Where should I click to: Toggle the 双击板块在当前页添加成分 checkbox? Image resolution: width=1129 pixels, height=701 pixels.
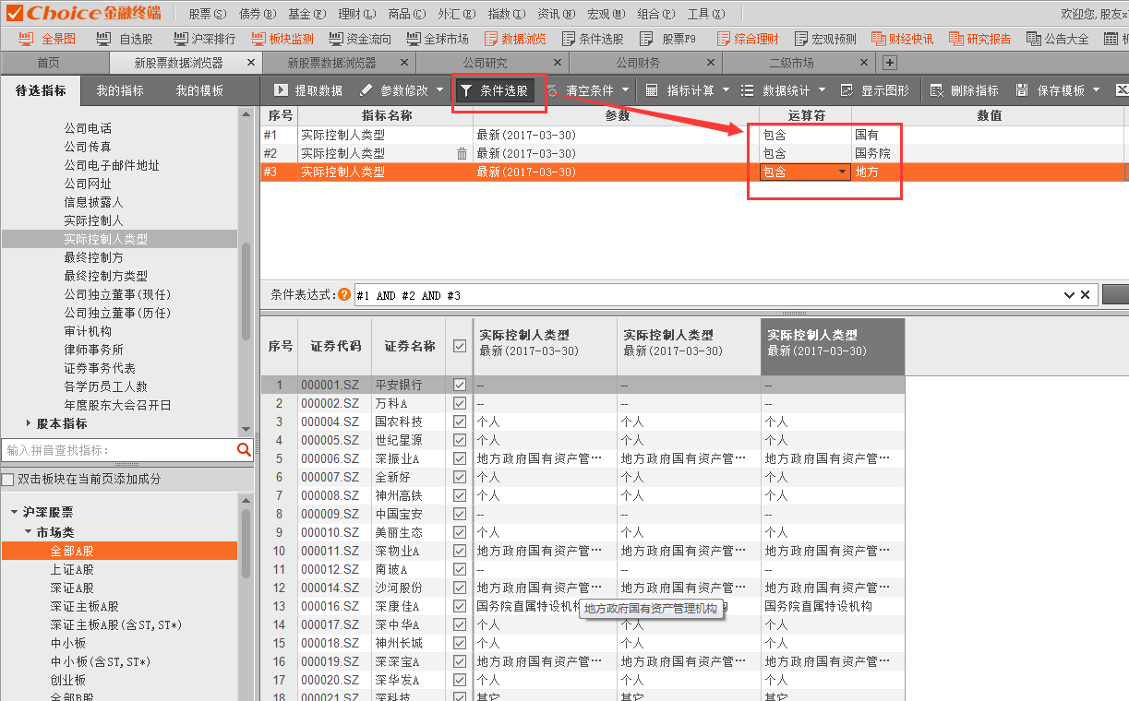[8, 480]
